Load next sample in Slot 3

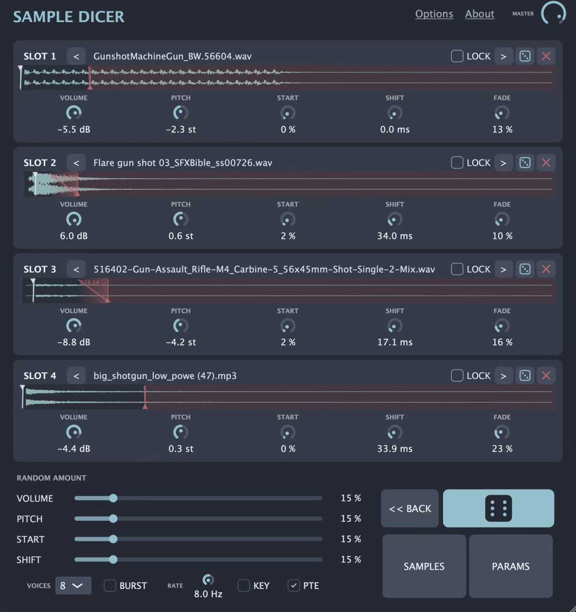(x=503, y=269)
